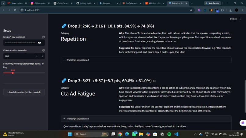Open purple brain extension icon in toolbar
This screenshot has height=138, width=246.
[x=199, y=10]
